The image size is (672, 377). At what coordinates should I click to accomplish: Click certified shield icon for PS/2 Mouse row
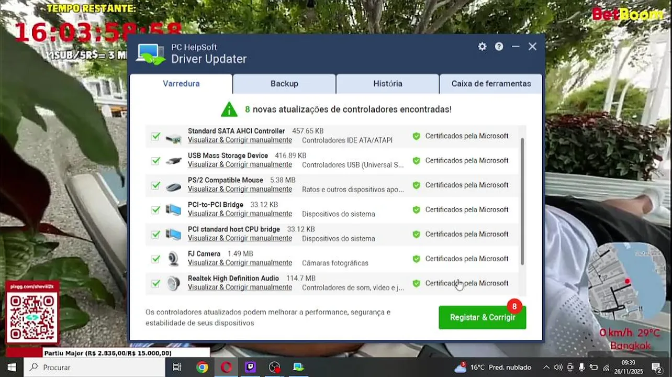416,185
